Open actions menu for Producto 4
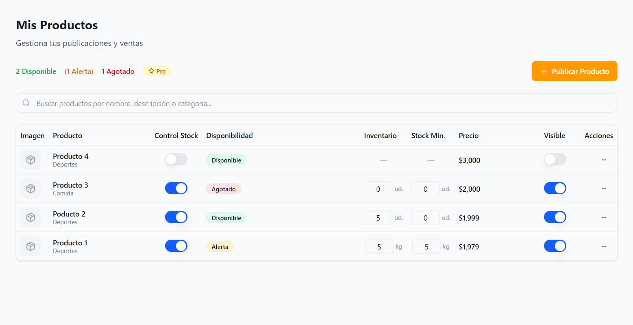The image size is (633, 325). click(604, 160)
